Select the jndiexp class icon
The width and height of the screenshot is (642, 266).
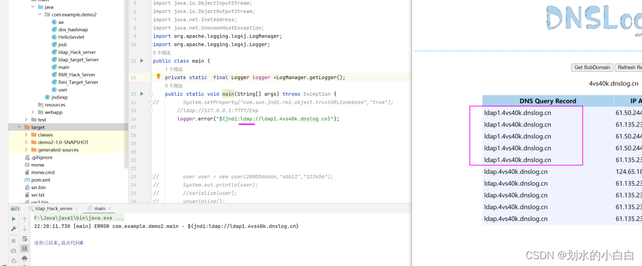47,97
